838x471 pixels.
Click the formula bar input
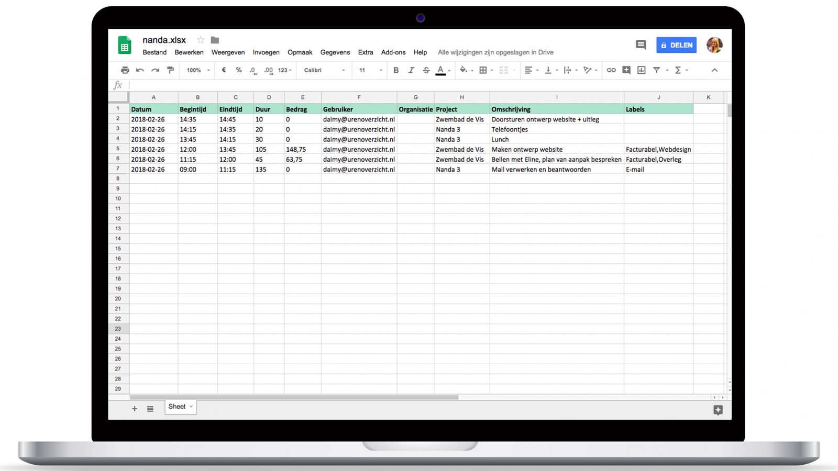pos(429,85)
